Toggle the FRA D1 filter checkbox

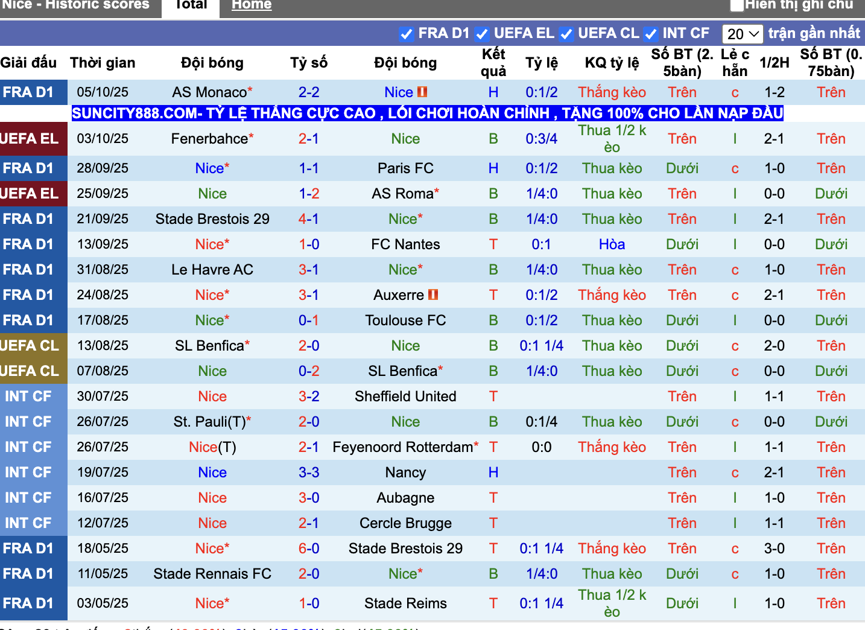(407, 34)
